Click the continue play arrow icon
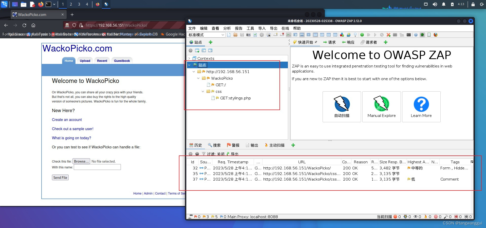 tap(375, 35)
